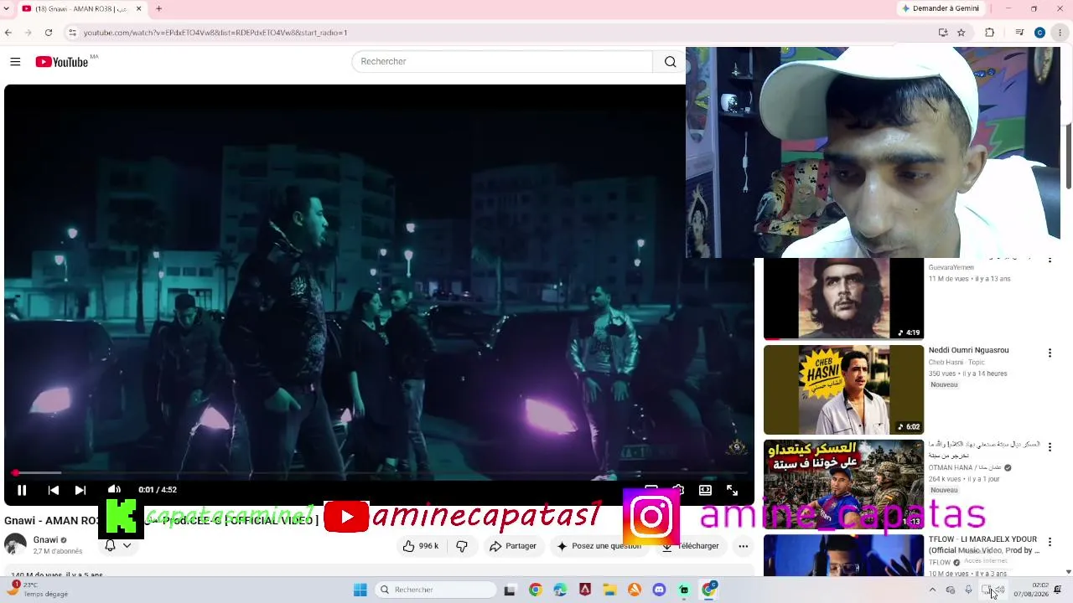
Task: Open the Cheb Hasni video thumbnail
Action: tap(843, 389)
